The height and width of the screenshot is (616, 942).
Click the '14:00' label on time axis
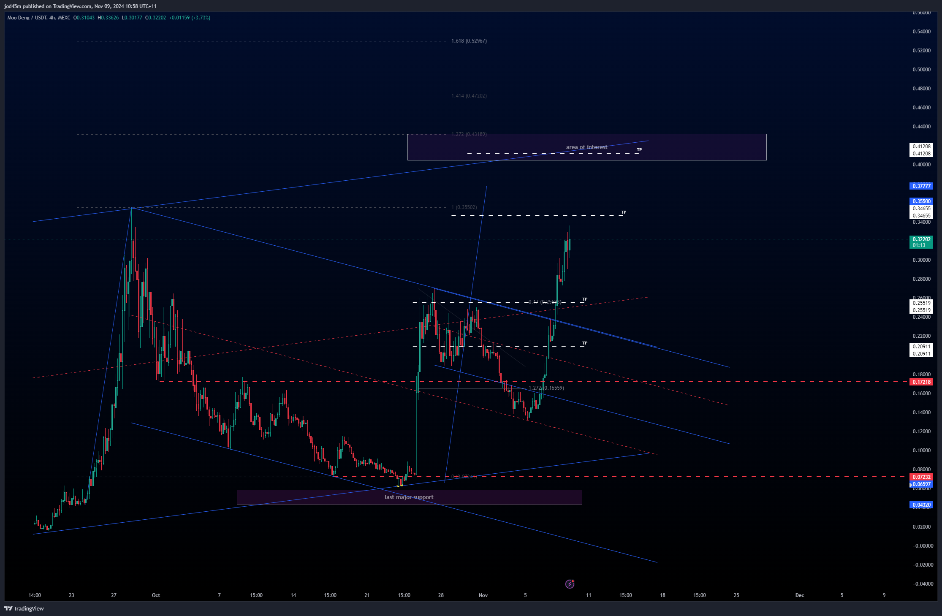pyautogui.click(x=35, y=595)
